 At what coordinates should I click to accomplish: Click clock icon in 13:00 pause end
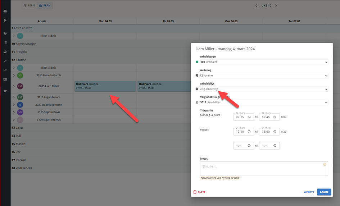[x=275, y=132]
